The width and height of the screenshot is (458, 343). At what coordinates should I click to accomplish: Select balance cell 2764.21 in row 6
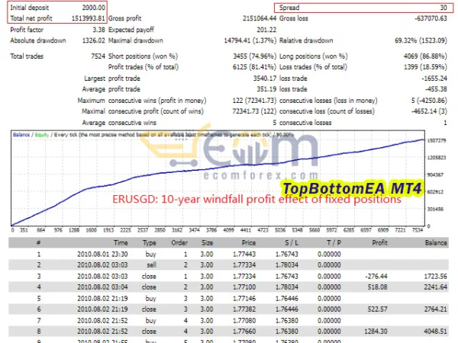point(436,309)
